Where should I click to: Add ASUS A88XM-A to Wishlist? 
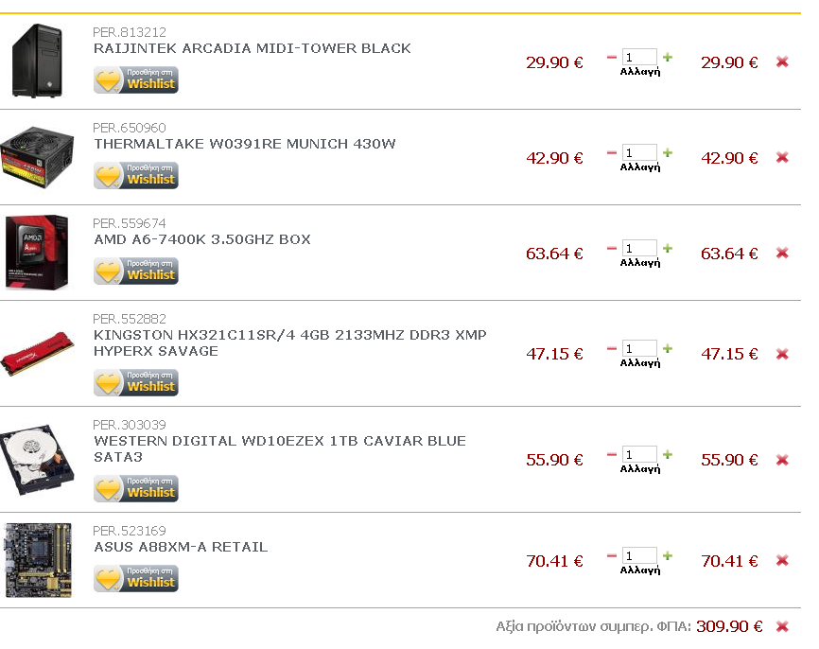tap(136, 578)
